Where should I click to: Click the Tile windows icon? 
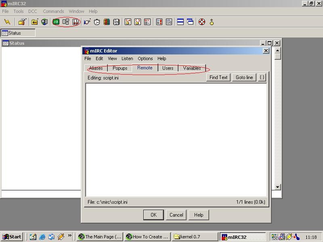pyautogui.click(x=180, y=22)
